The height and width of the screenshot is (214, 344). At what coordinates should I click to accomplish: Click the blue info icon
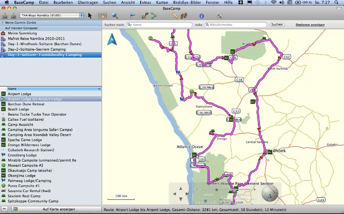(x=202, y=16)
